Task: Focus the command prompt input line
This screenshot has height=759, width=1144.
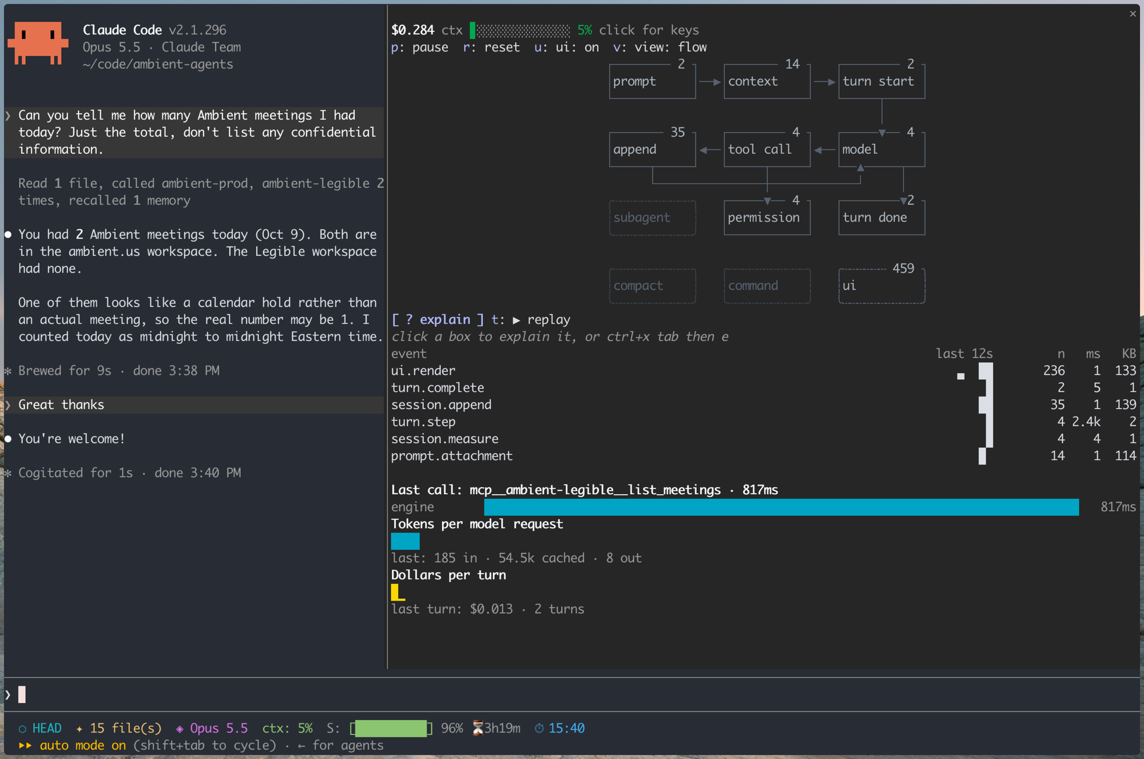Action: (572, 694)
